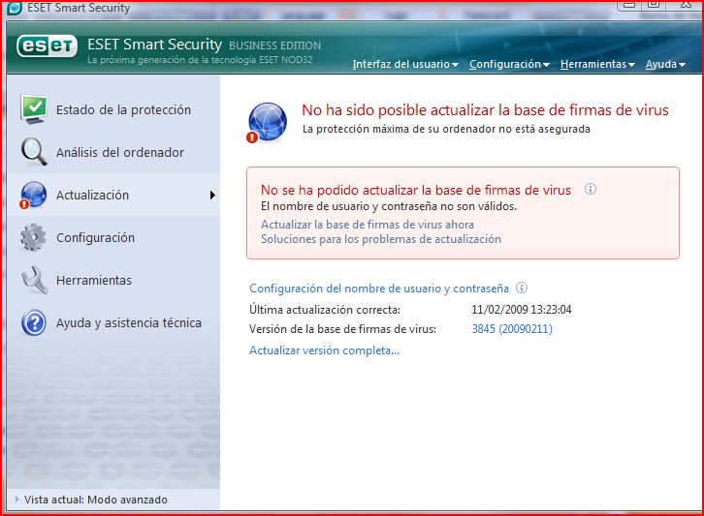Click the Configuración gear icon

click(34, 237)
